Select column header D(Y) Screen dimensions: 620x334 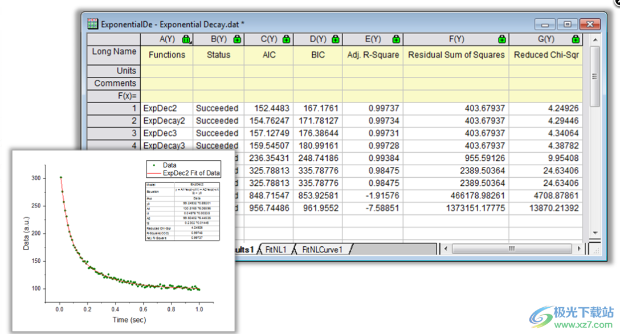(x=317, y=39)
